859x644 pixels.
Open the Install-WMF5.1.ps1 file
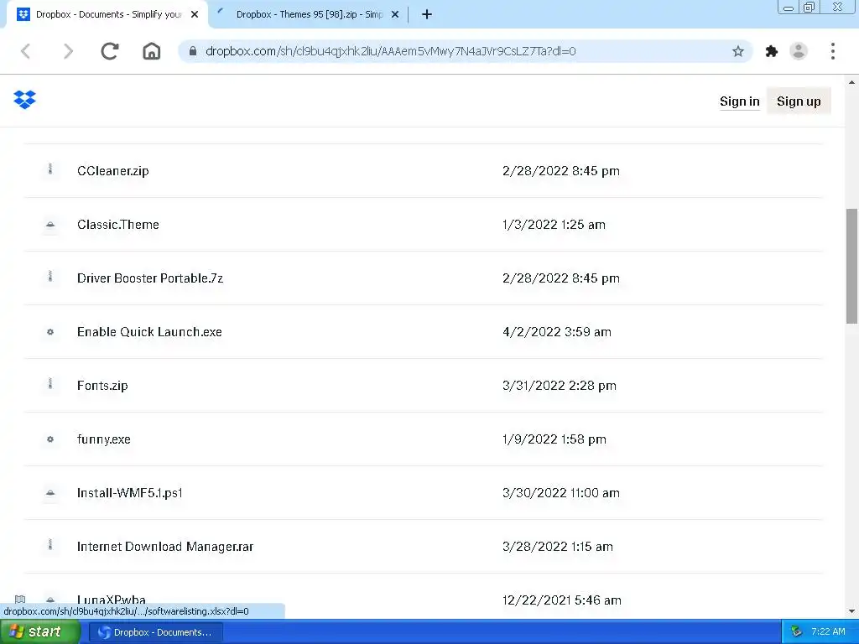click(130, 493)
